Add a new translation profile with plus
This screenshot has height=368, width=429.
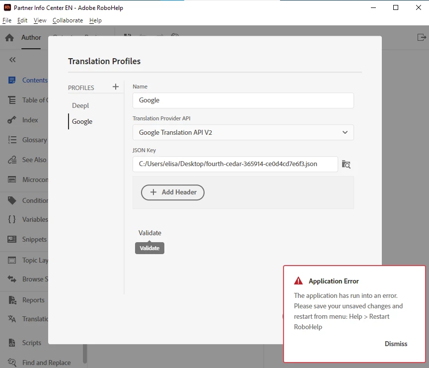(116, 87)
